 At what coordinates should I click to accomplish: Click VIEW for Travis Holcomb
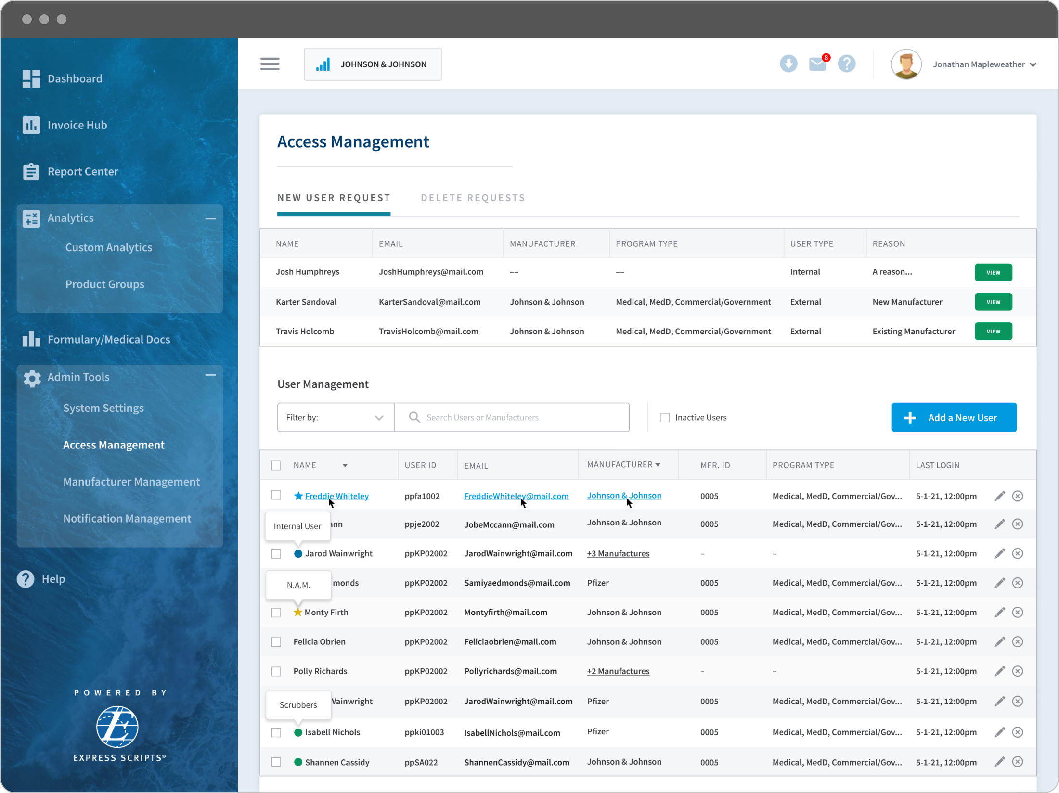993,332
